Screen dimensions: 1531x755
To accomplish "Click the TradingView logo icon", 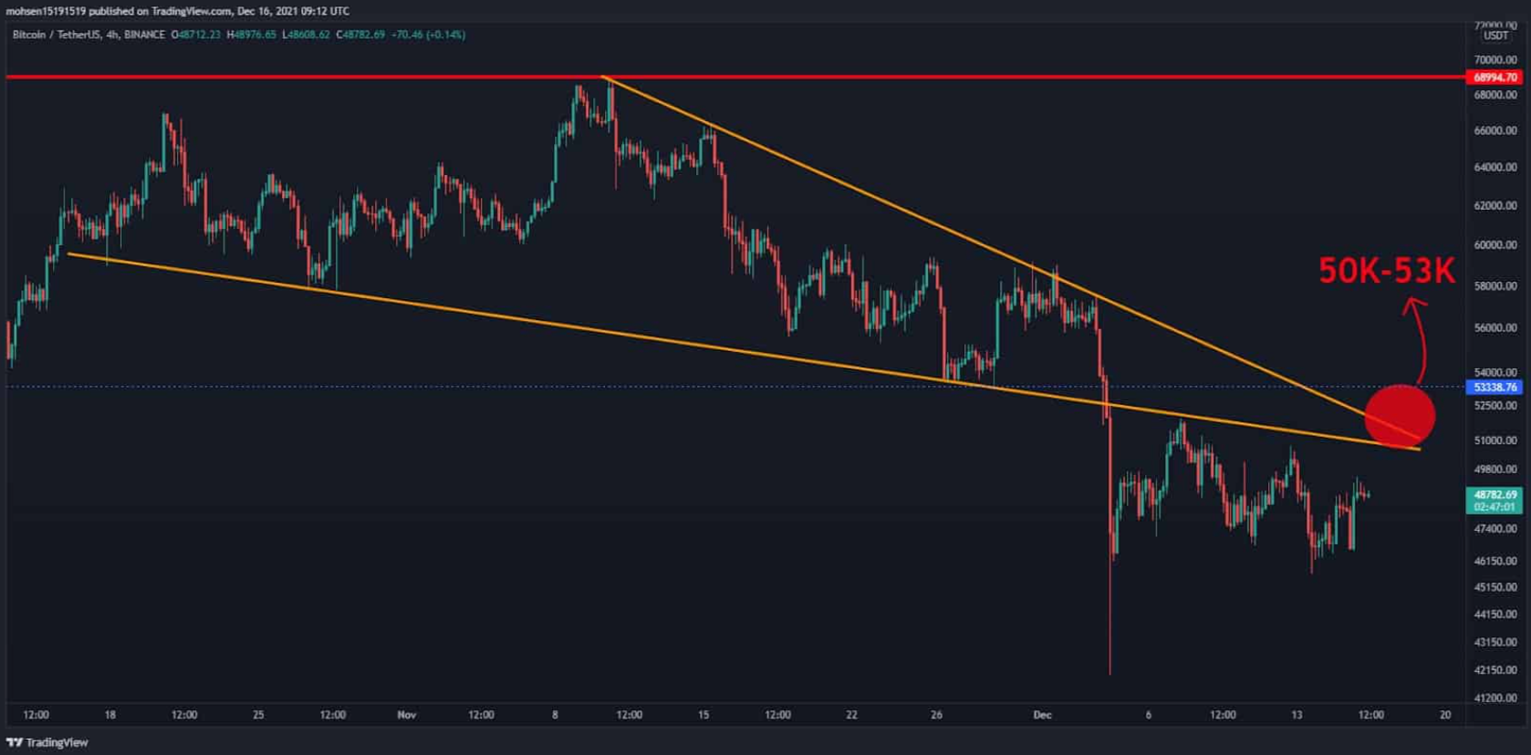I will click(14, 742).
